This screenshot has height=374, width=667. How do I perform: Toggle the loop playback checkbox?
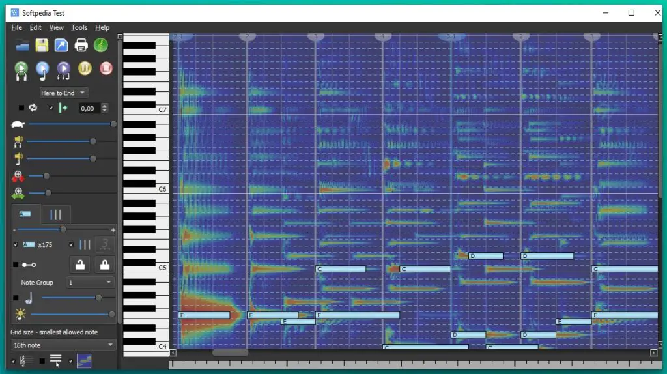tap(21, 108)
